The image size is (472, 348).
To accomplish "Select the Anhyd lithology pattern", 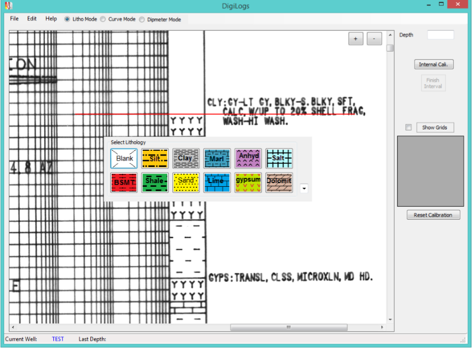I will (248, 158).
